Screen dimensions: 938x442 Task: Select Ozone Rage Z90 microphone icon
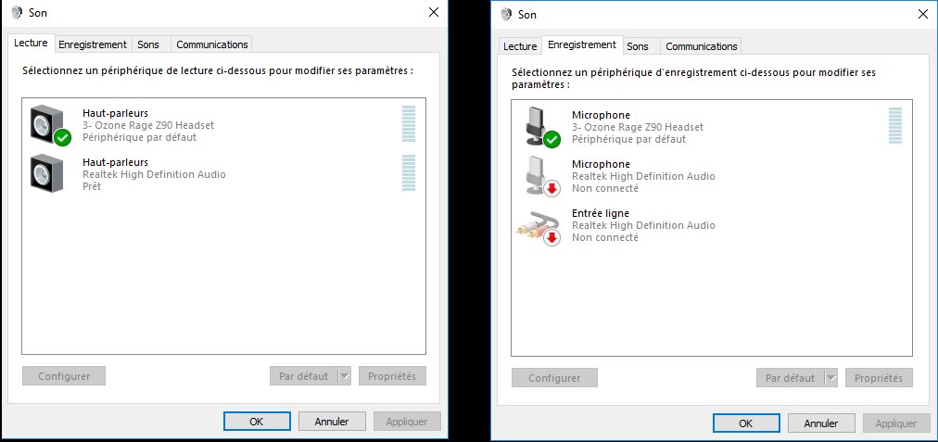pyautogui.click(x=542, y=126)
